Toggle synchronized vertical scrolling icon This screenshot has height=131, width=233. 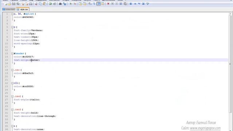tap(80, 4)
